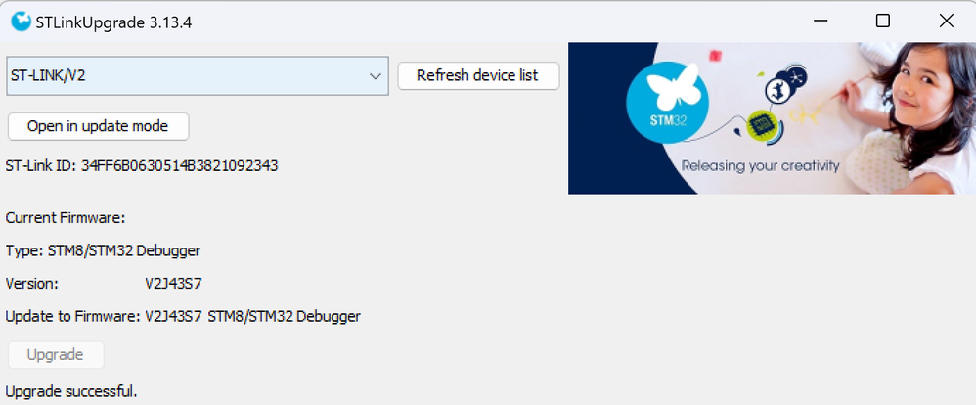This screenshot has height=405, width=976.
Task: Click the disabled Upgrade button
Action: point(55,354)
